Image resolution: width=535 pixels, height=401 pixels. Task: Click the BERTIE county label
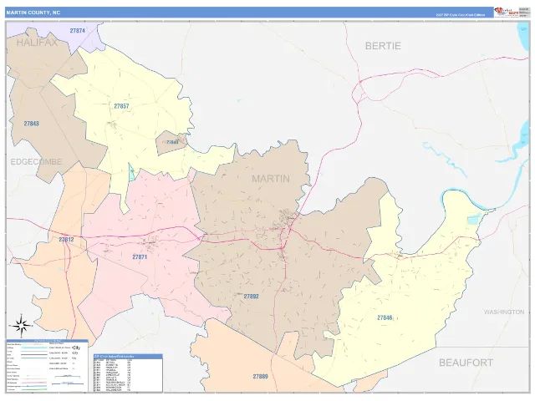[383, 46]
